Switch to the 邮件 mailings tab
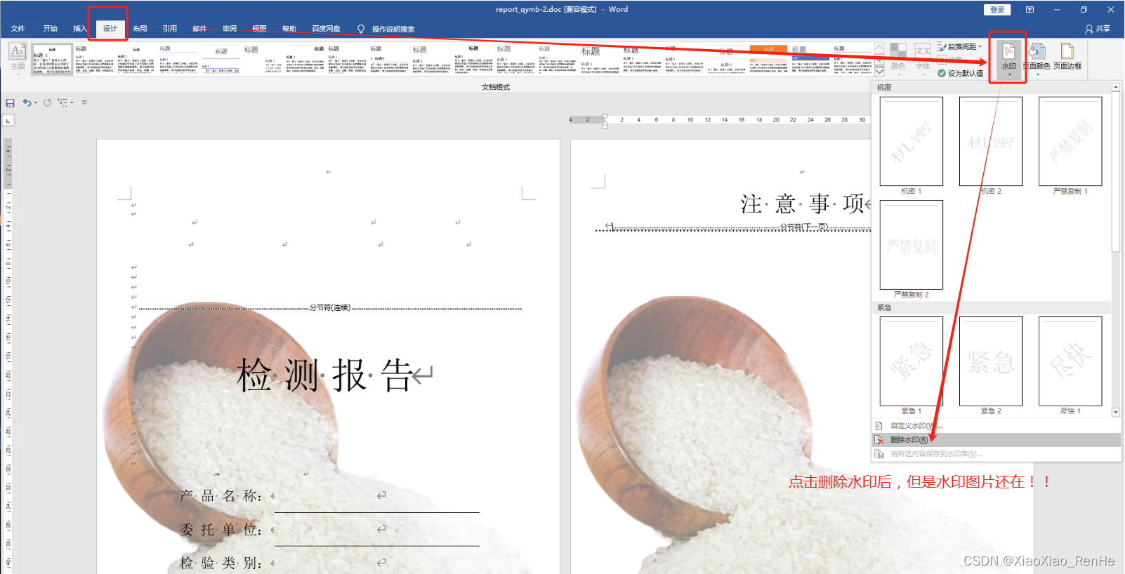 pos(199,29)
